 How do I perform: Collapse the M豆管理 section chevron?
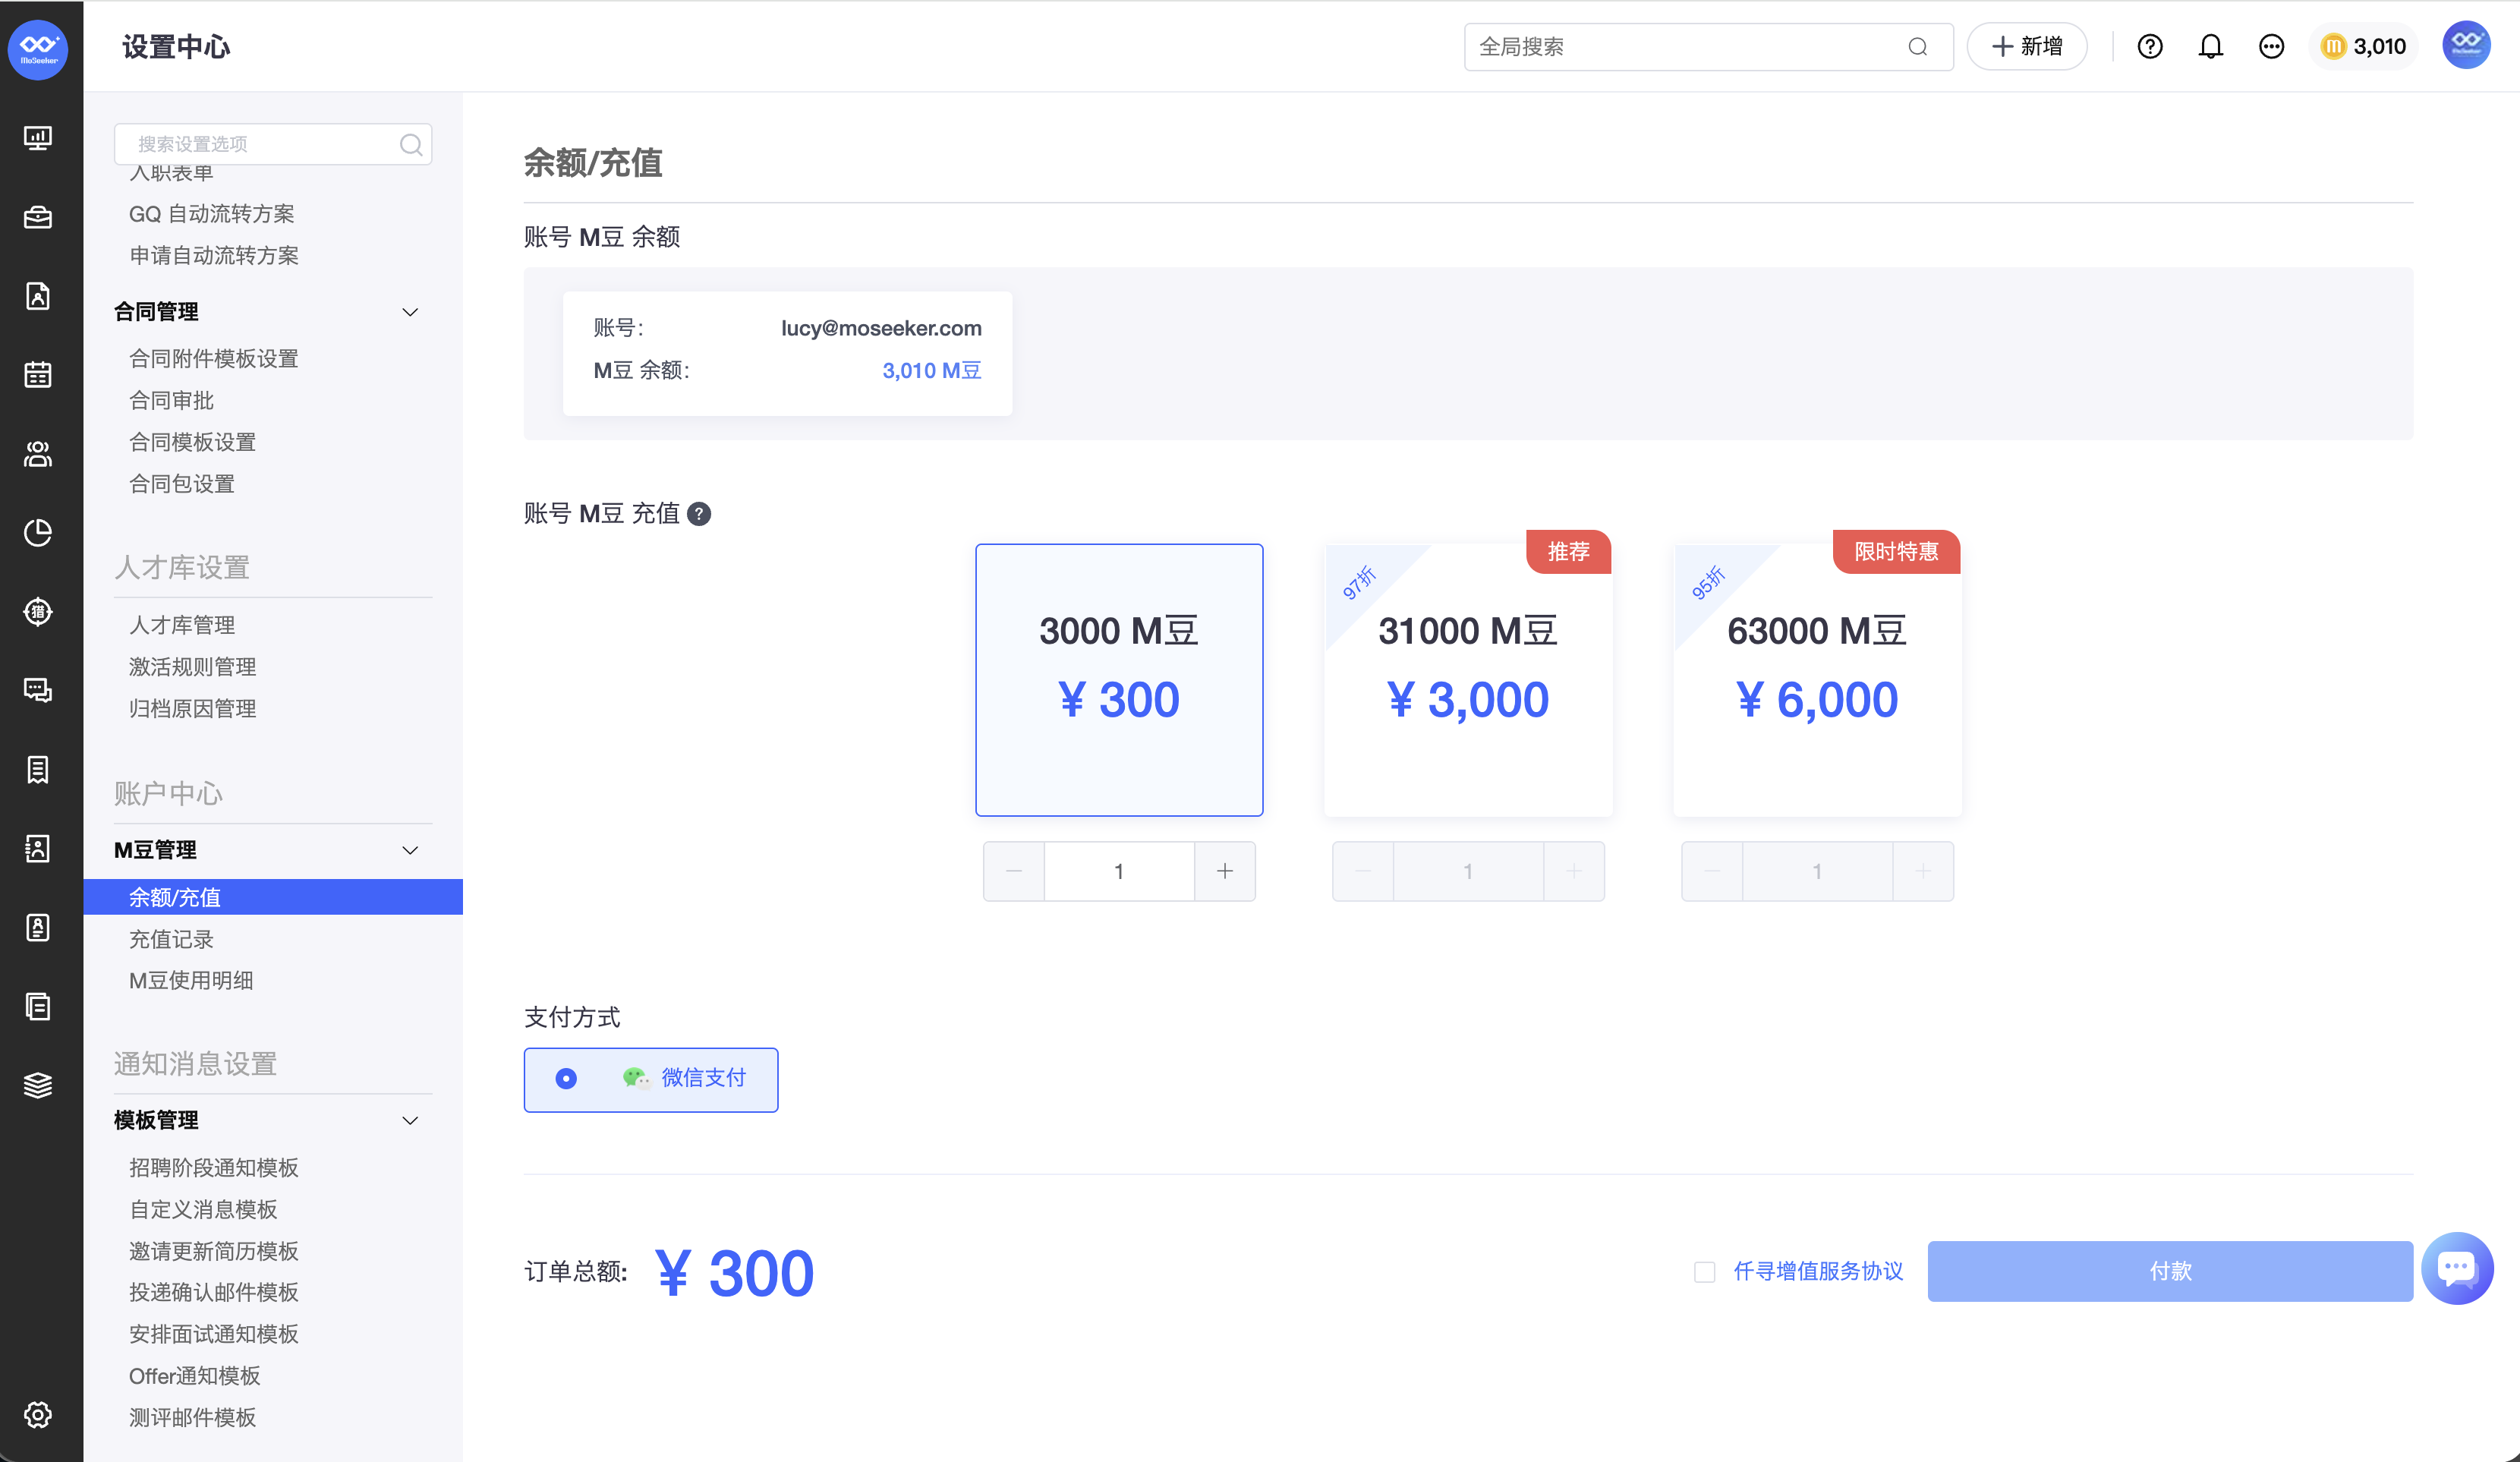click(x=410, y=850)
